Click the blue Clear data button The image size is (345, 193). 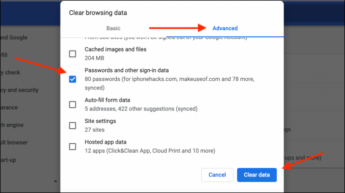pyautogui.click(x=257, y=175)
